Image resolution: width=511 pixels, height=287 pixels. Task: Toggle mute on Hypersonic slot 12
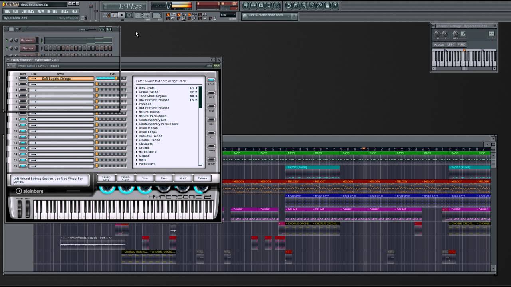coord(23,142)
